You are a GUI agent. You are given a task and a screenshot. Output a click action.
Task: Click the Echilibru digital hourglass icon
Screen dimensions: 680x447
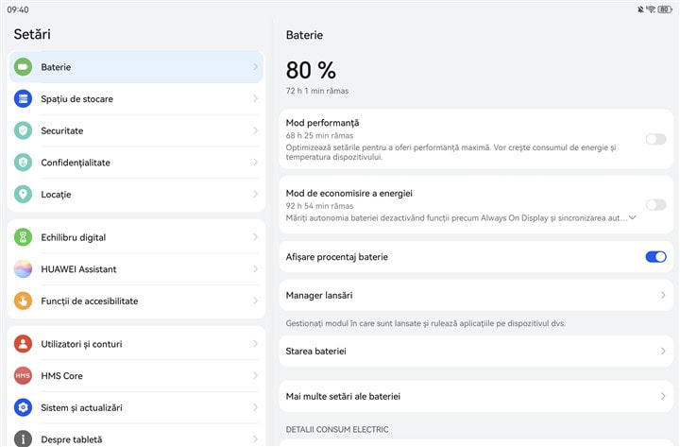(23, 237)
